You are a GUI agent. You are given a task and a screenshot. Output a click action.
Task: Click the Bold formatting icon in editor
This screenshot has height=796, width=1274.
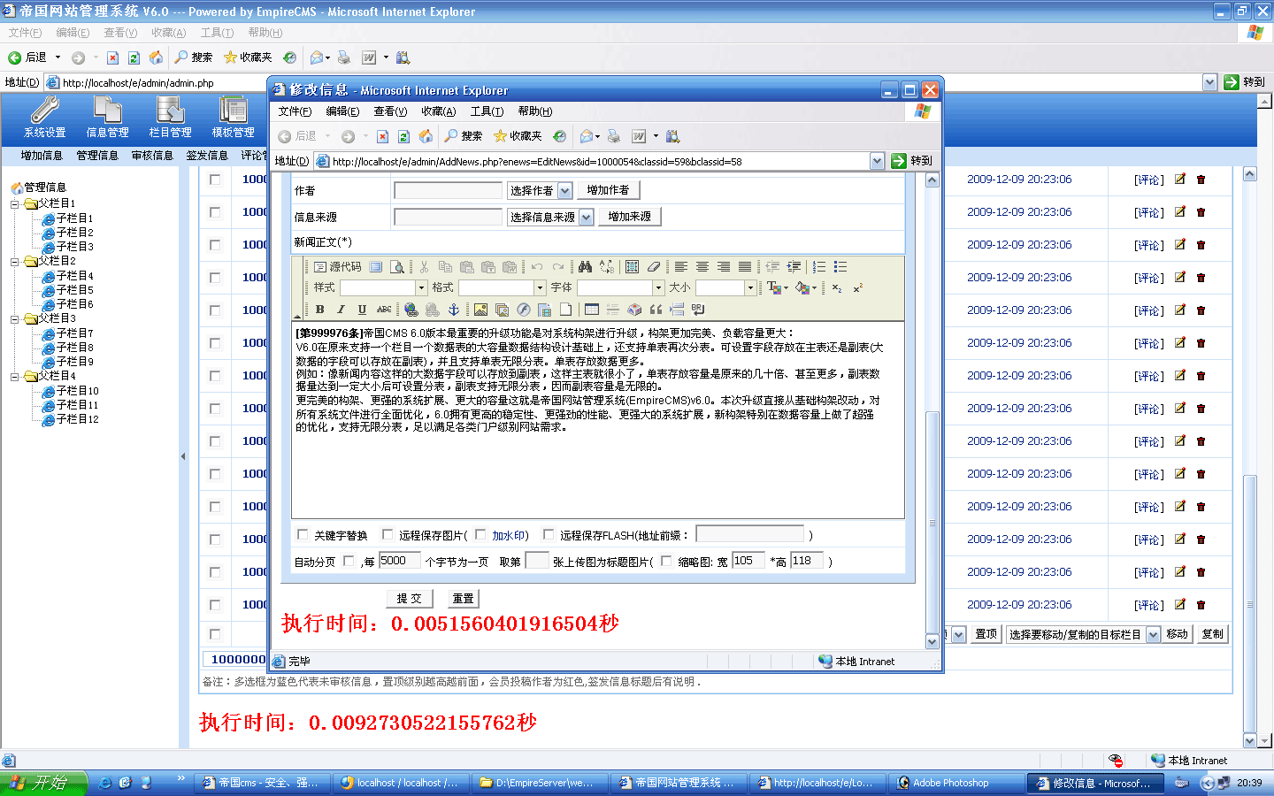[319, 310]
